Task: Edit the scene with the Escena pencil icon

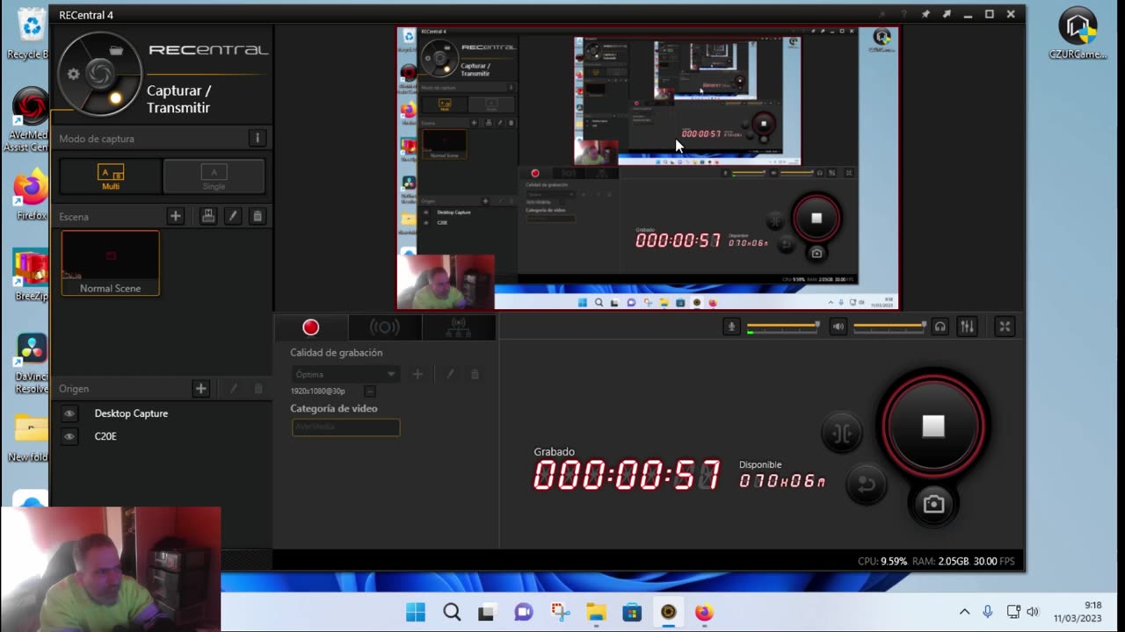Action: point(232,216)
